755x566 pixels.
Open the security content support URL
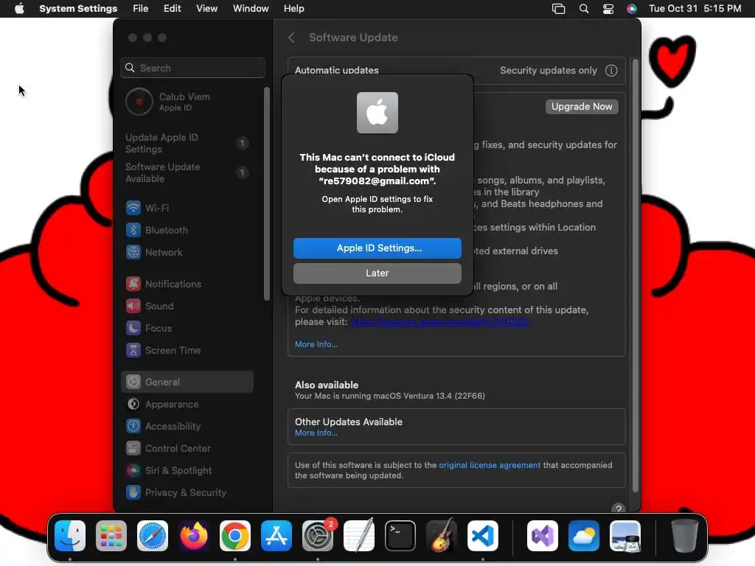pyautogui.click(x=440, y=322)
